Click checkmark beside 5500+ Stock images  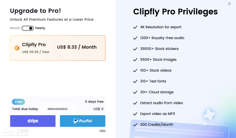[135, 60]
